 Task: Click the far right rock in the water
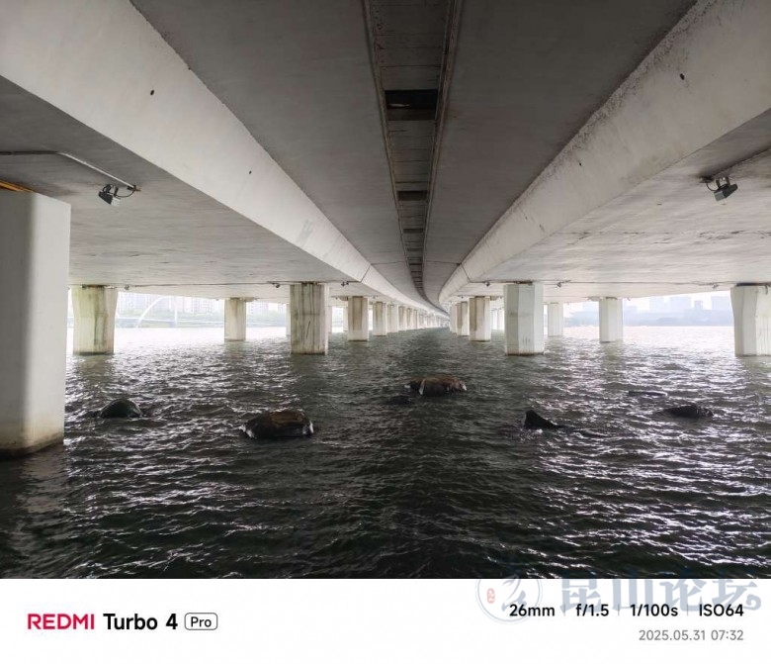688,411
